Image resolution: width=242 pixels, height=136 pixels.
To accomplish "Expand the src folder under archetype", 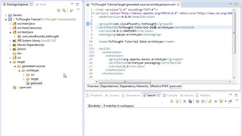I will click(23, 75).
